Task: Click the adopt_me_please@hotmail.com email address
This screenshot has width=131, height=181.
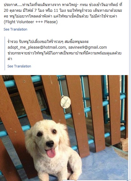Action: pos(37,47)
